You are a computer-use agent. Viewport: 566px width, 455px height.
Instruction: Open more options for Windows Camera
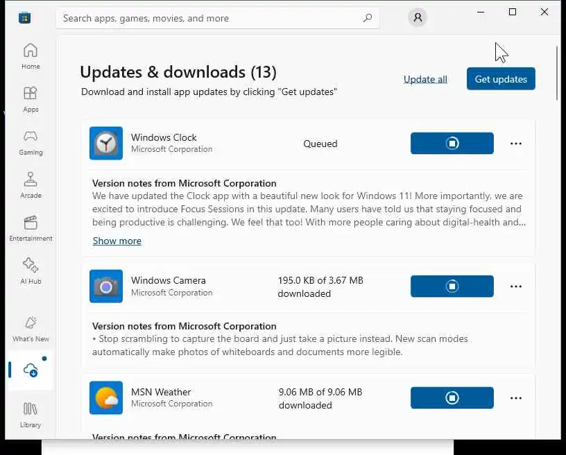click(516, 286)
